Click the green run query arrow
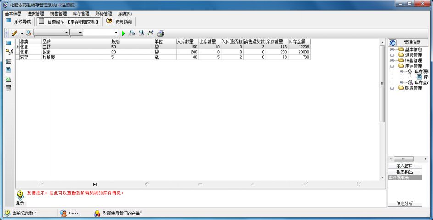The width and height of the screenshot is (433, 220). 123,33
